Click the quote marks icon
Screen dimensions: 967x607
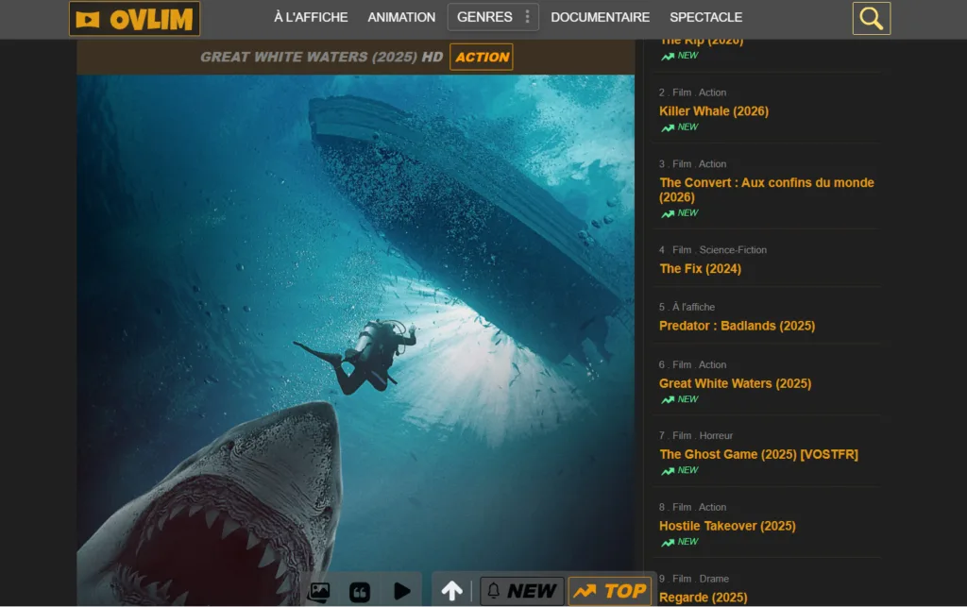(360, 592)
